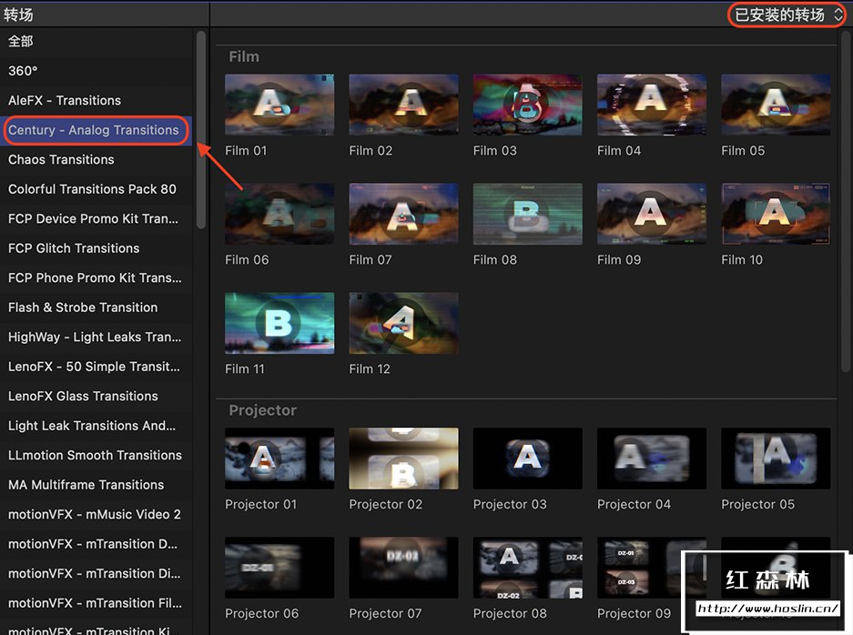The height and width of the screenshot is (635, 853).
Task: Choose the Film 07 transition thumbnail
Action: (403, 214)
